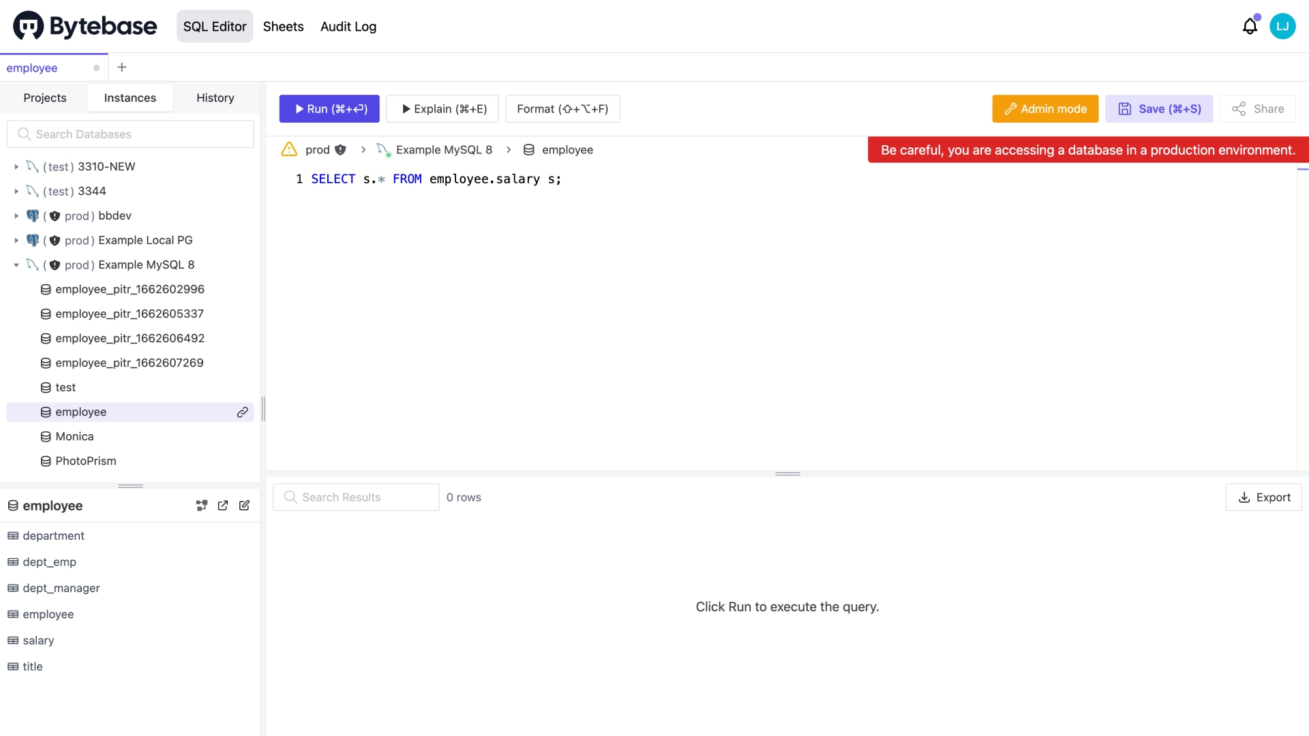The width and height of the screenshot is (1309, 736).
Task: Click the salary table in schema
Action: tap(37, 640)
